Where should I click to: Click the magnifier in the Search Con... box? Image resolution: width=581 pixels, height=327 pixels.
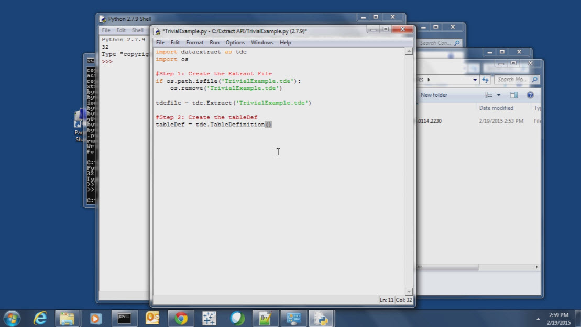[457, 43]
